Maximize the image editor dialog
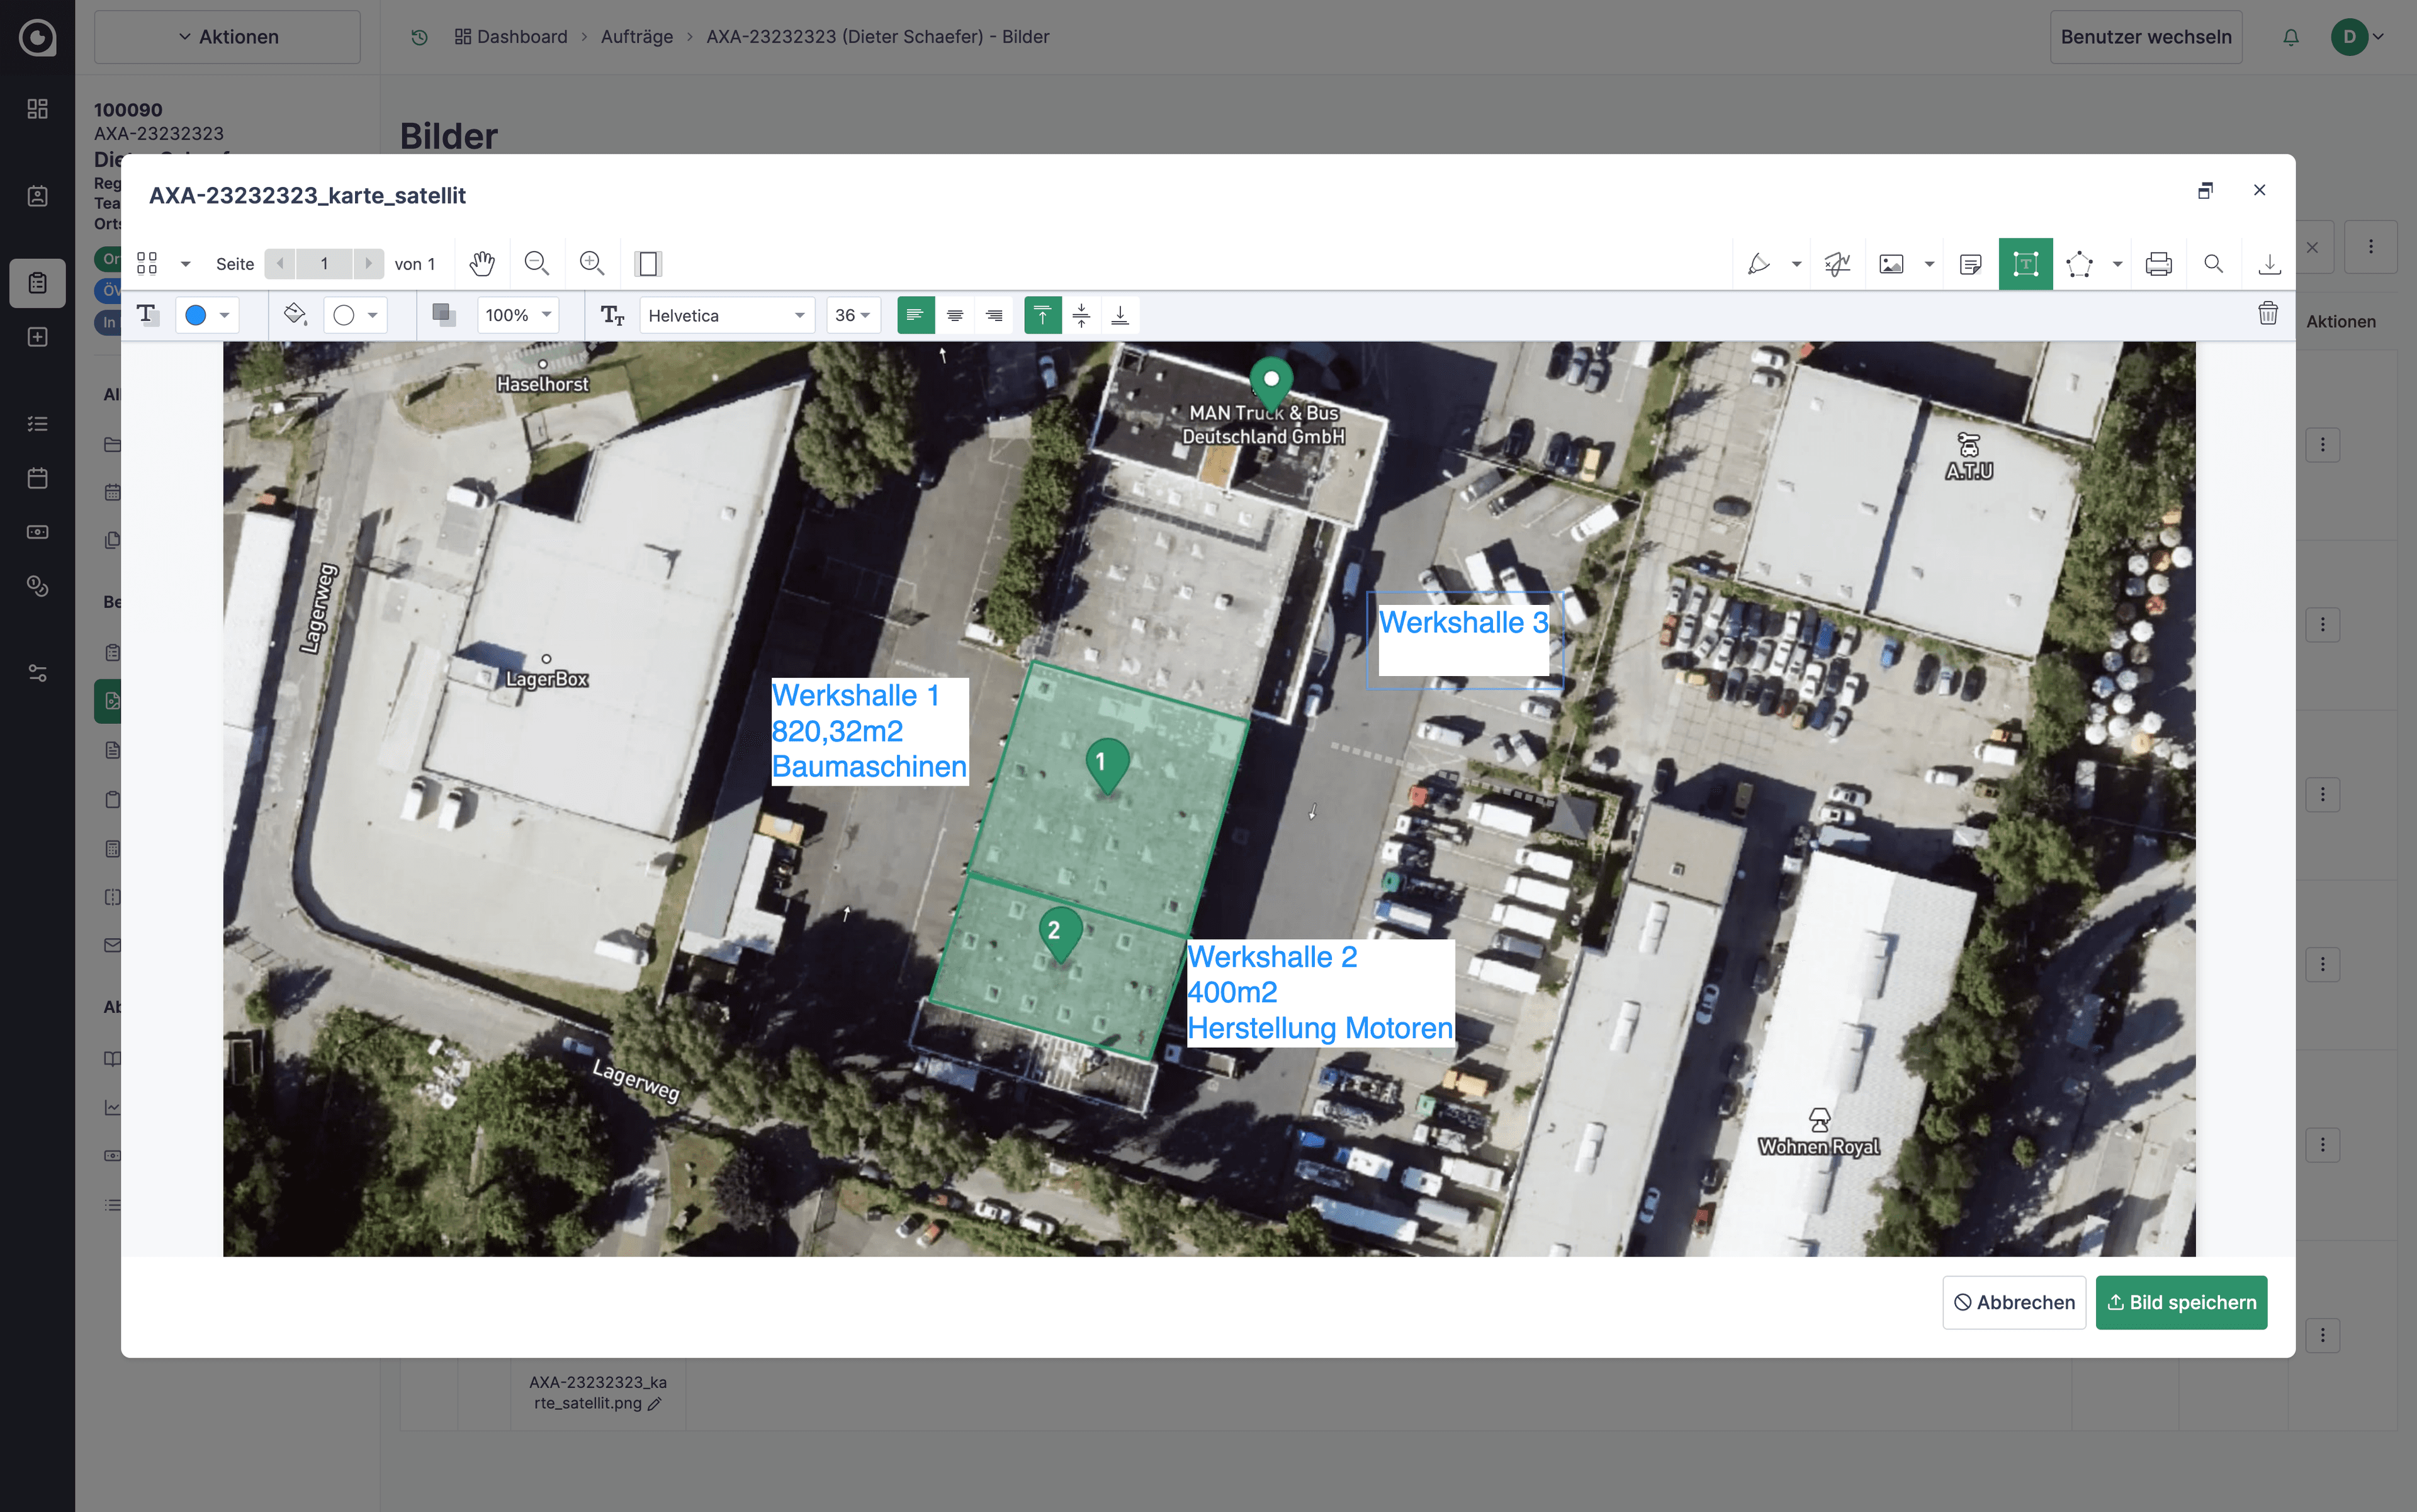 [x=2205, y=190]
